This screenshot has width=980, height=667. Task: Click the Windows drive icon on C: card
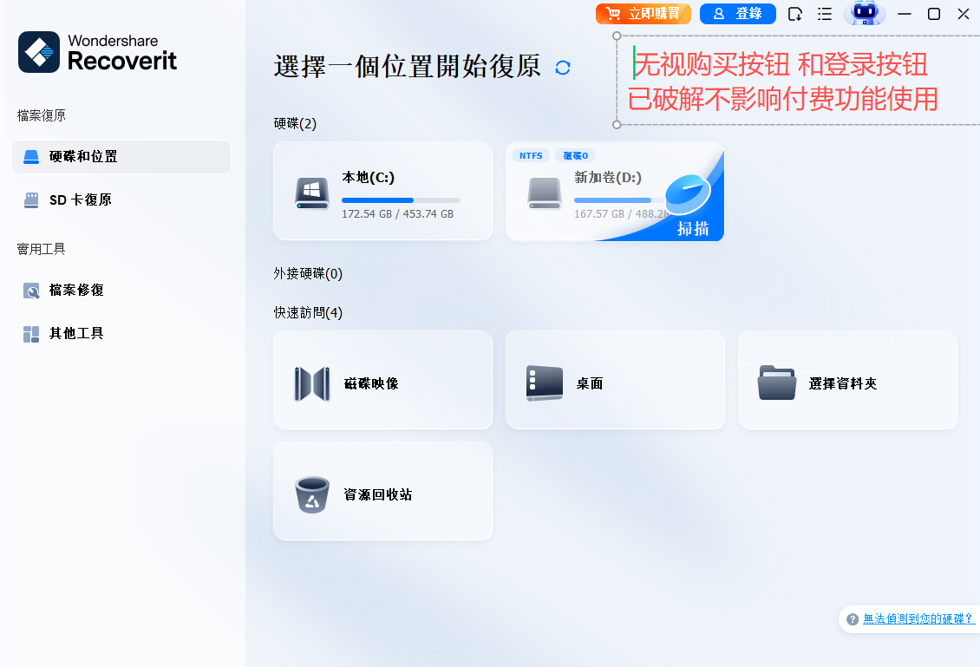pos(312,193)
